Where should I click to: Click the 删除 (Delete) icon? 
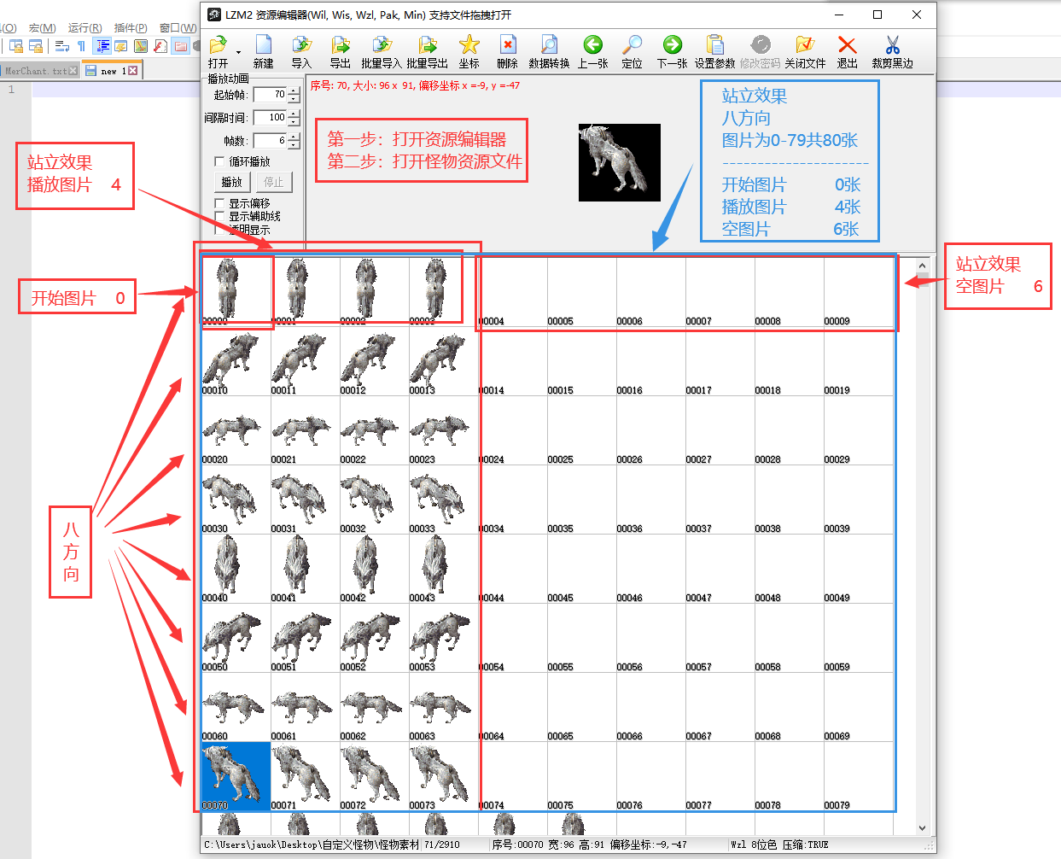coord(507,45)
